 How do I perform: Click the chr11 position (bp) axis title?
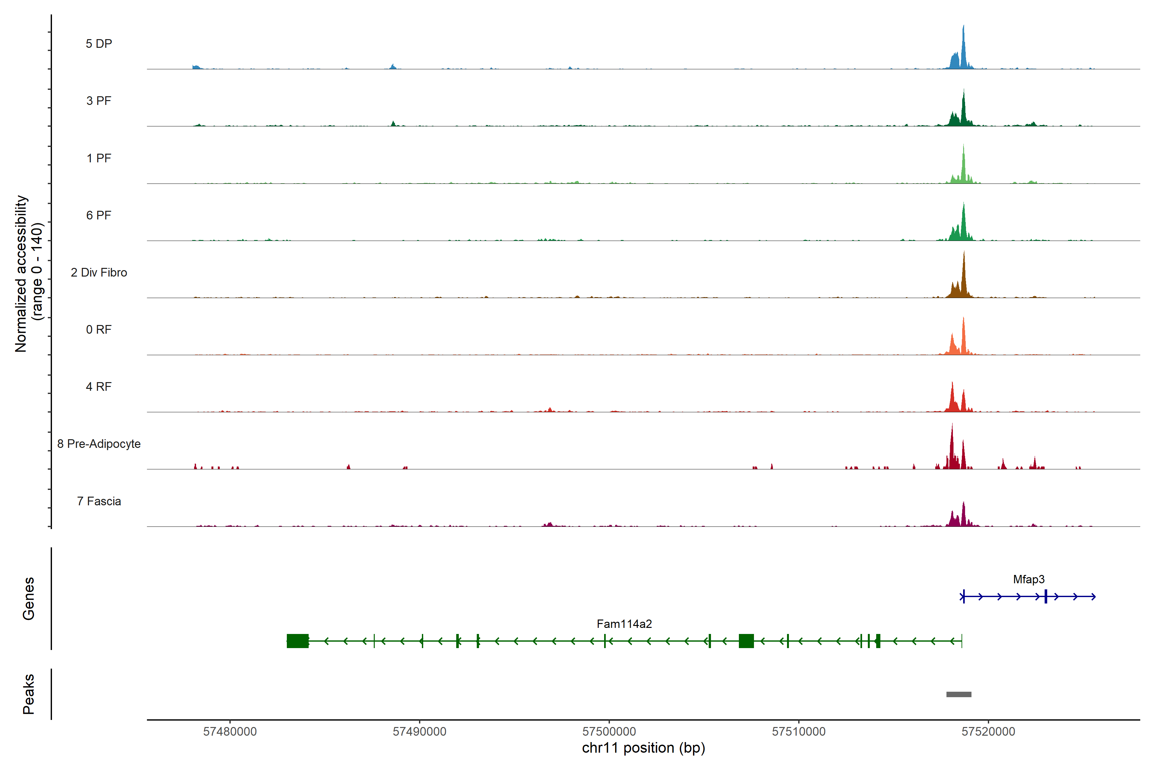643,749
